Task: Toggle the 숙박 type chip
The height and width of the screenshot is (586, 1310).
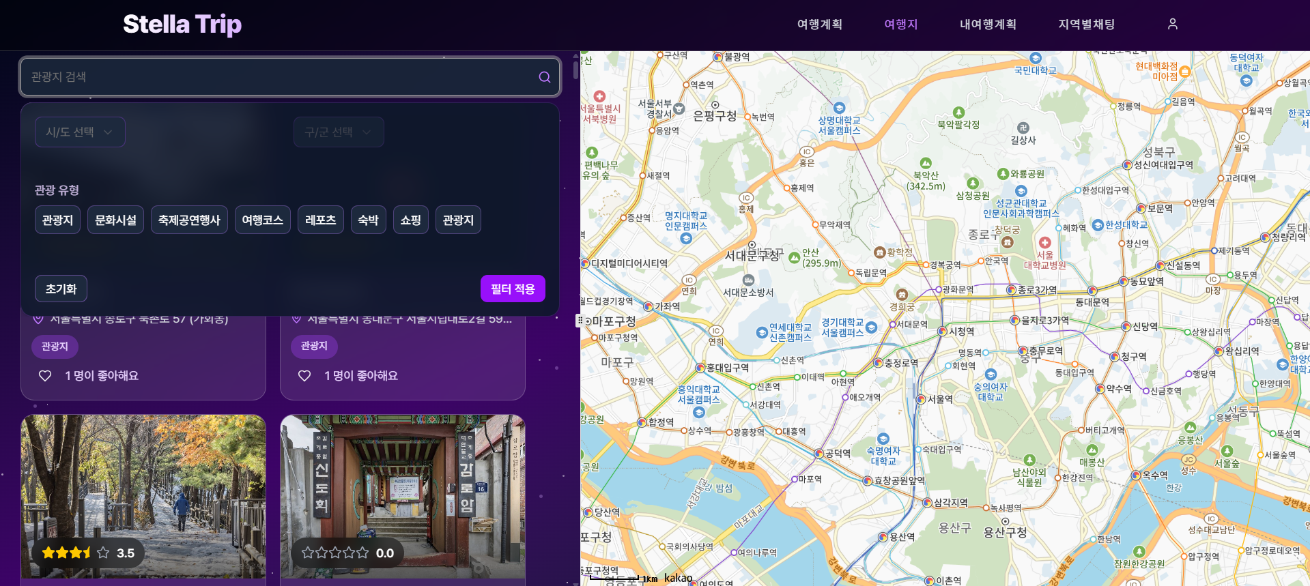Action: point(368,220)
